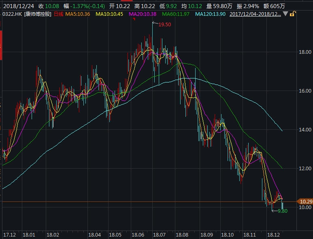Viewport: 313px width, 239px height.
Task: Click the unlock padlock icon
Action: [292, 14]
